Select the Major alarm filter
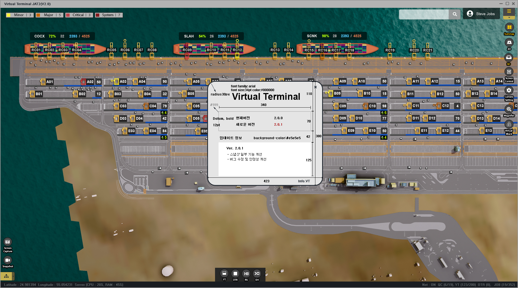 [49, 15]
